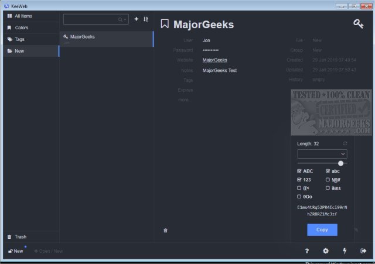Toggle the 123 digits checkbox
Viewport: 375px width, 264px height.
pos(299,180)
